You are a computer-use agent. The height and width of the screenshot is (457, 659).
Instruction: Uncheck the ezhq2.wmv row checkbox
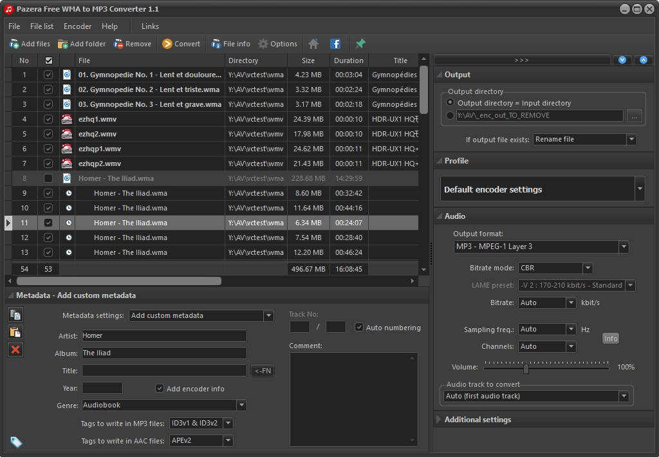48,134
